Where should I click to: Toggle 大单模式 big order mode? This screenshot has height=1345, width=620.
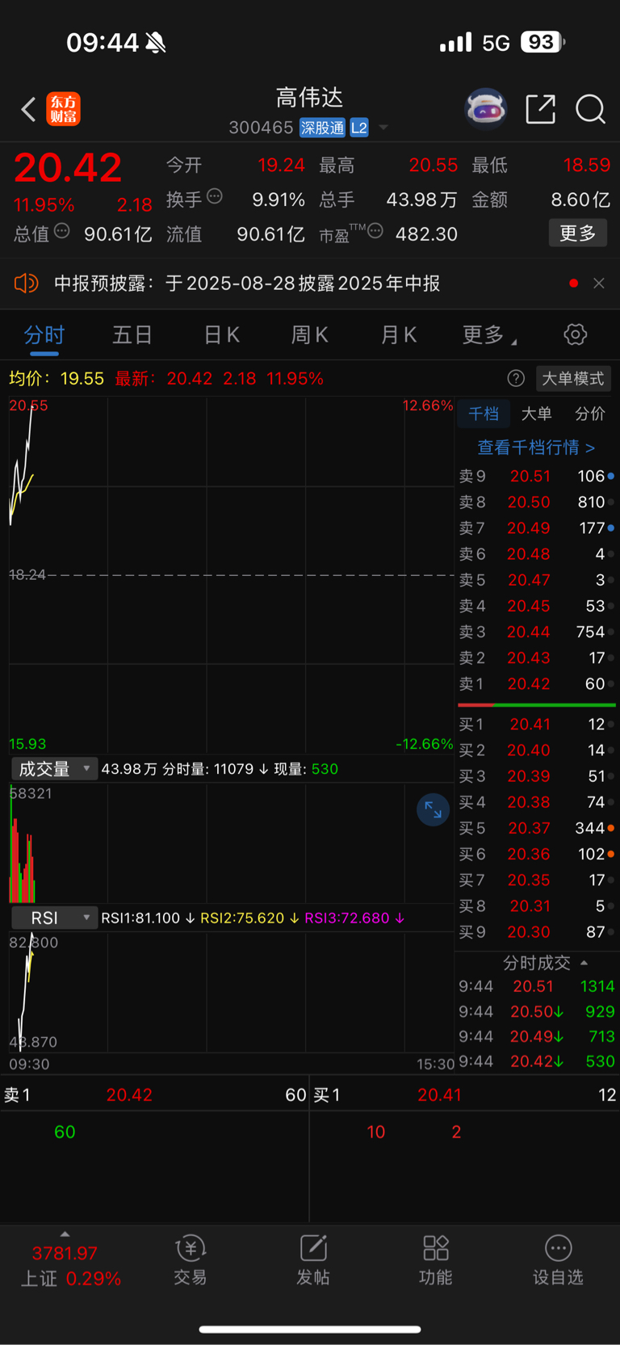click(x=573, y=378)
